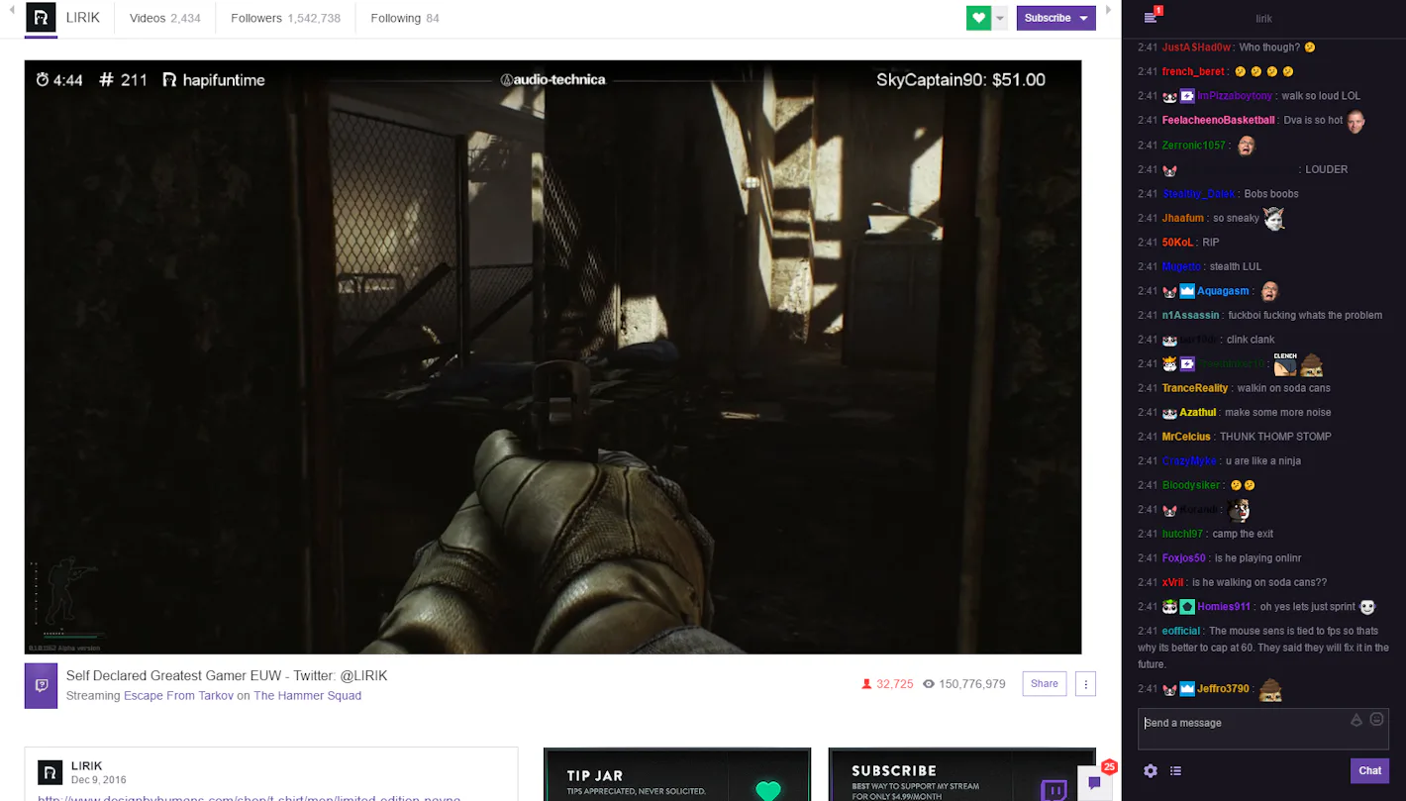
Task: Click LIRIK's channel avatar at top left
Action: click(41, 18)
